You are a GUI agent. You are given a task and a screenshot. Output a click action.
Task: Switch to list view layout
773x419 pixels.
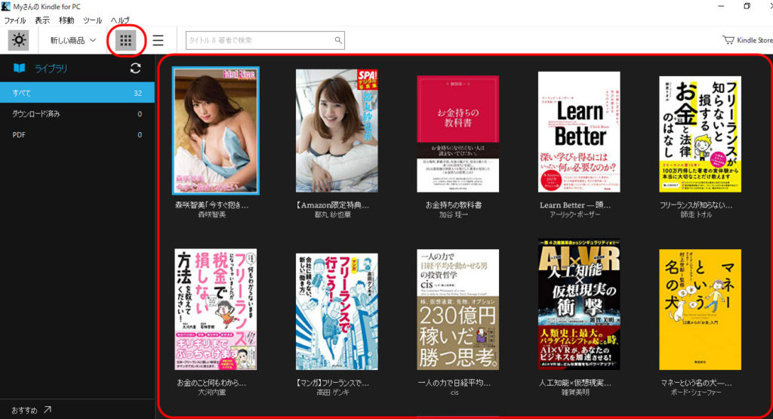point(158,41)
